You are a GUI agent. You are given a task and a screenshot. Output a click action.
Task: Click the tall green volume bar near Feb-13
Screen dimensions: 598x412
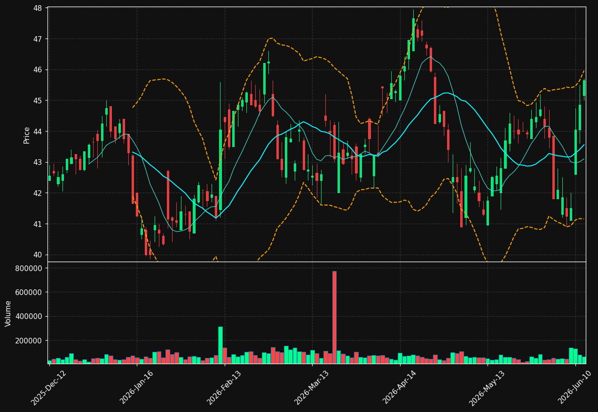(220, 345)
